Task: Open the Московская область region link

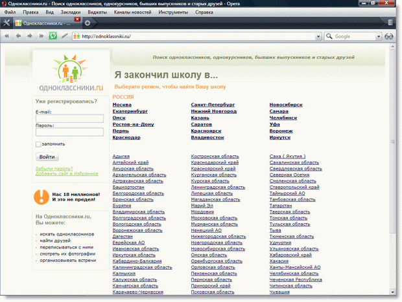Action: [214, 218]
